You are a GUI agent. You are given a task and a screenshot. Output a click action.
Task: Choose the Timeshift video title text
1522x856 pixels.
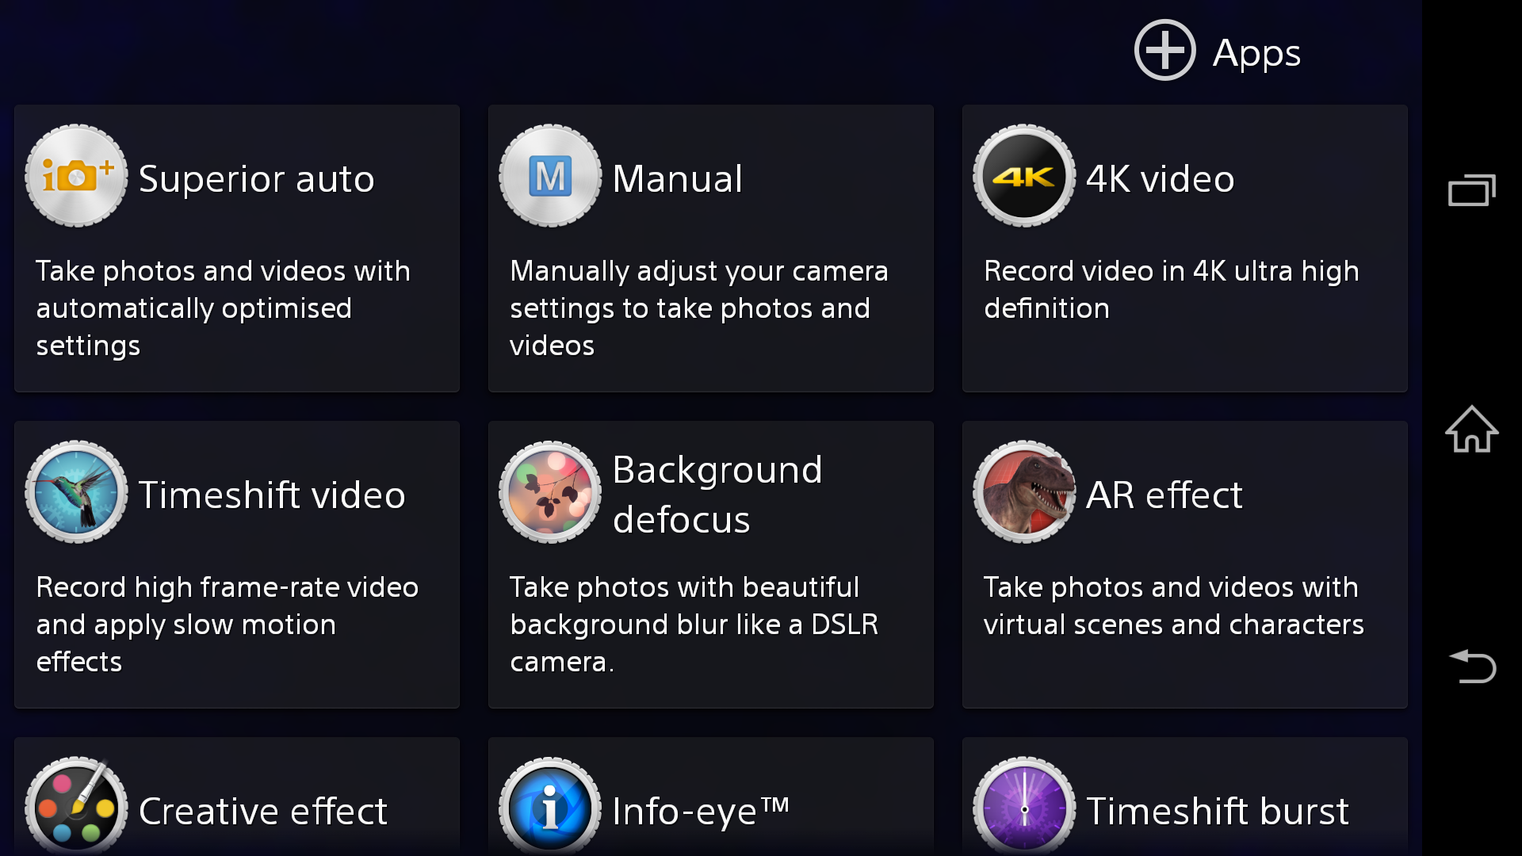(x=272, y=495)
